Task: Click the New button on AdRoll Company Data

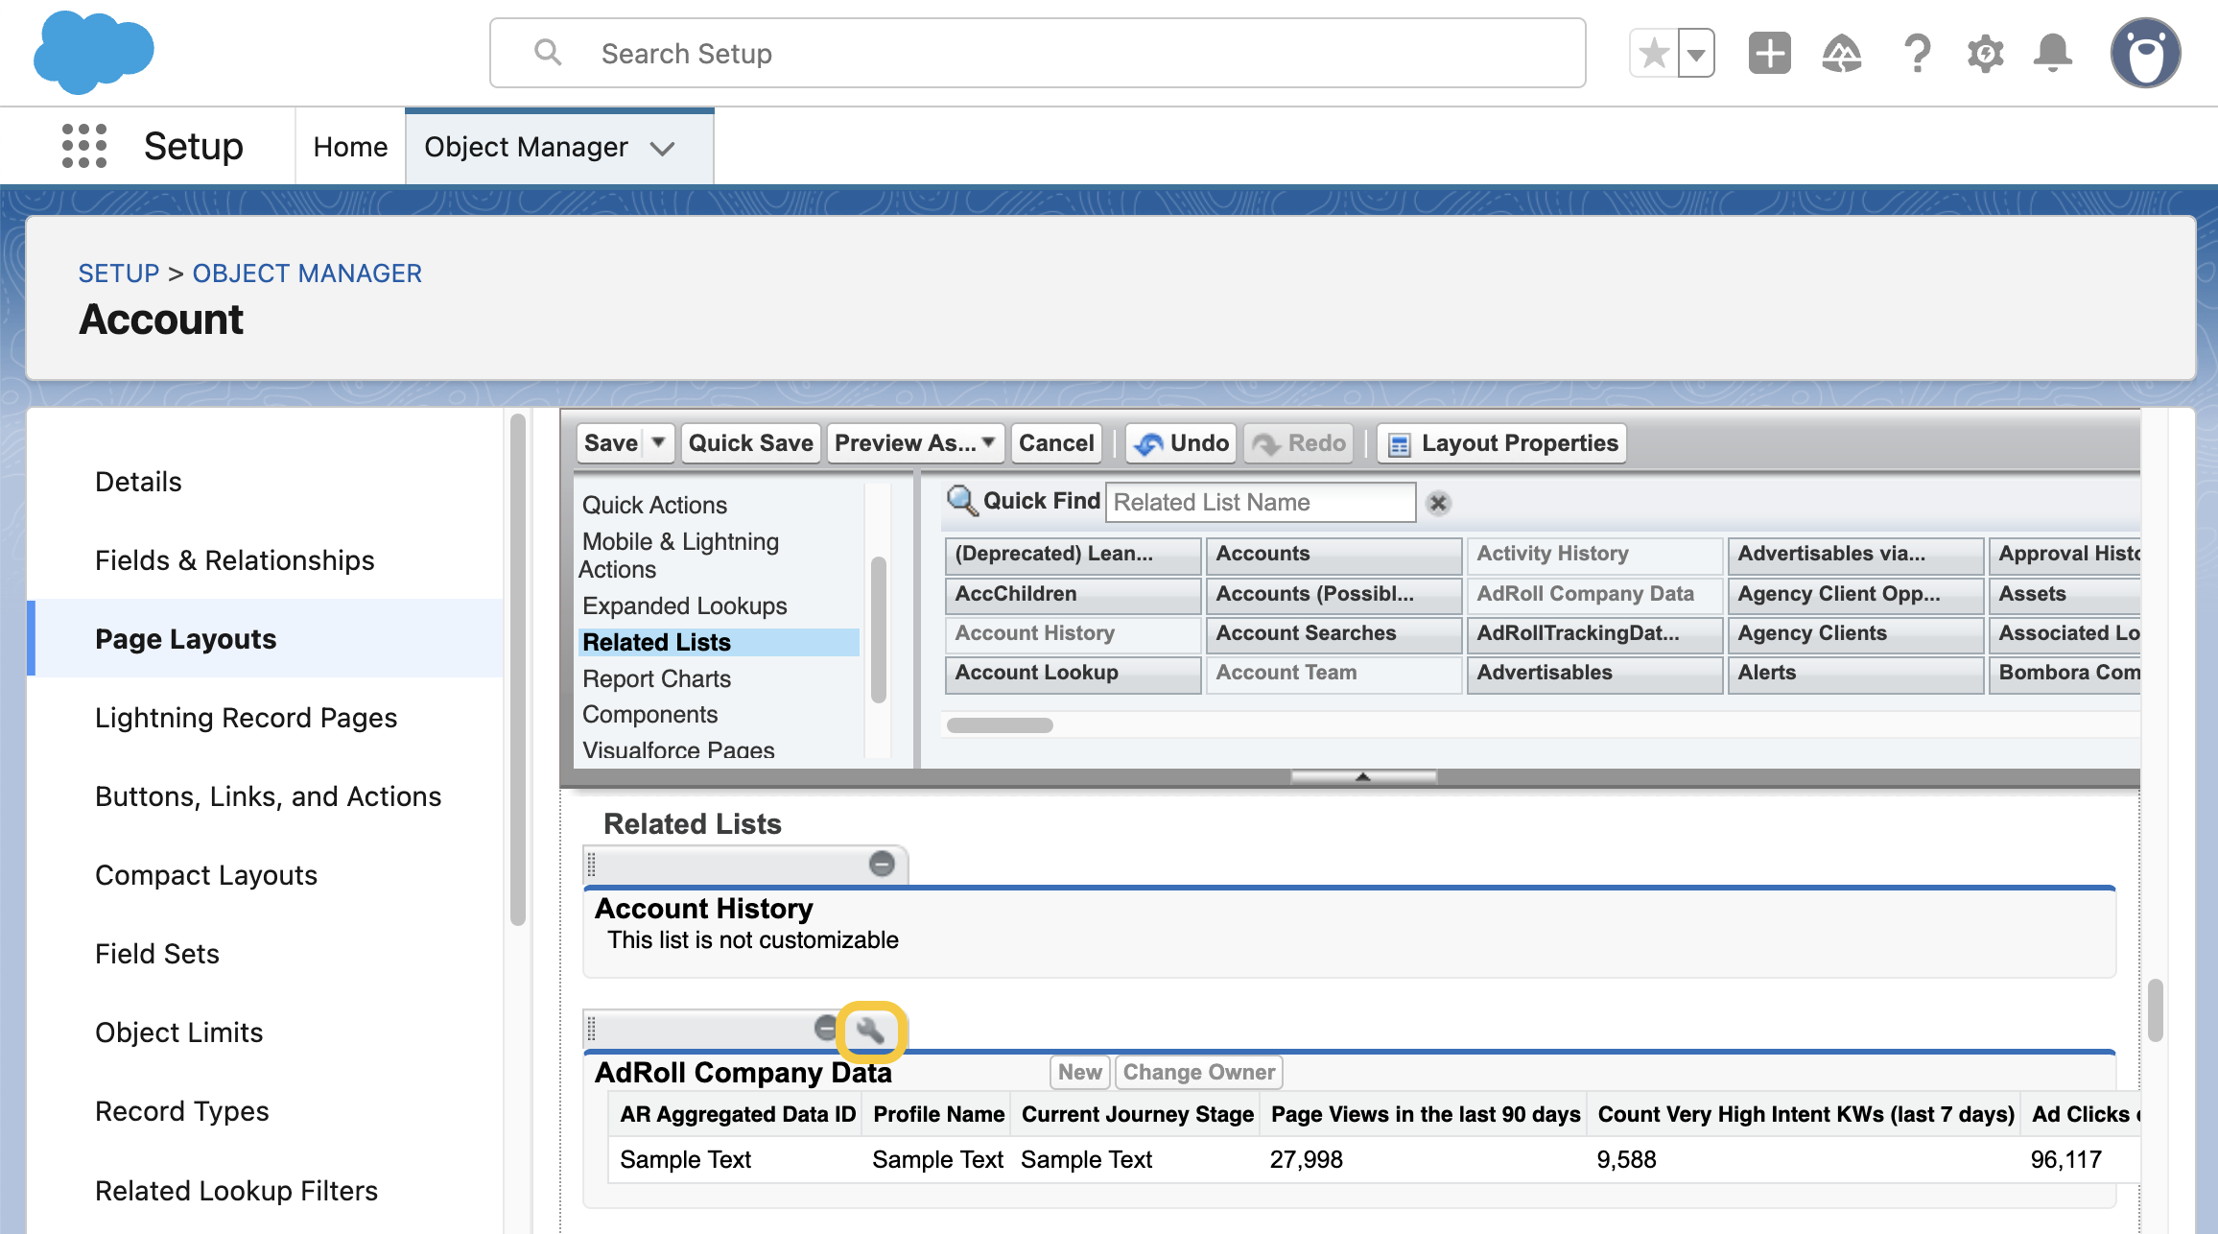Action: pos(1080,1073)
